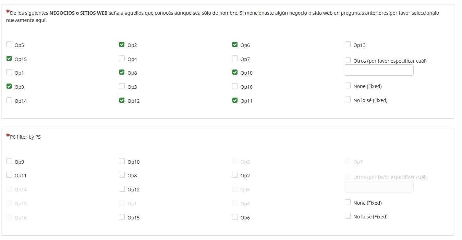Deselect checked Op10 in the top question
The width and height of the screenshot is (462, 240).
click(235, 72)
